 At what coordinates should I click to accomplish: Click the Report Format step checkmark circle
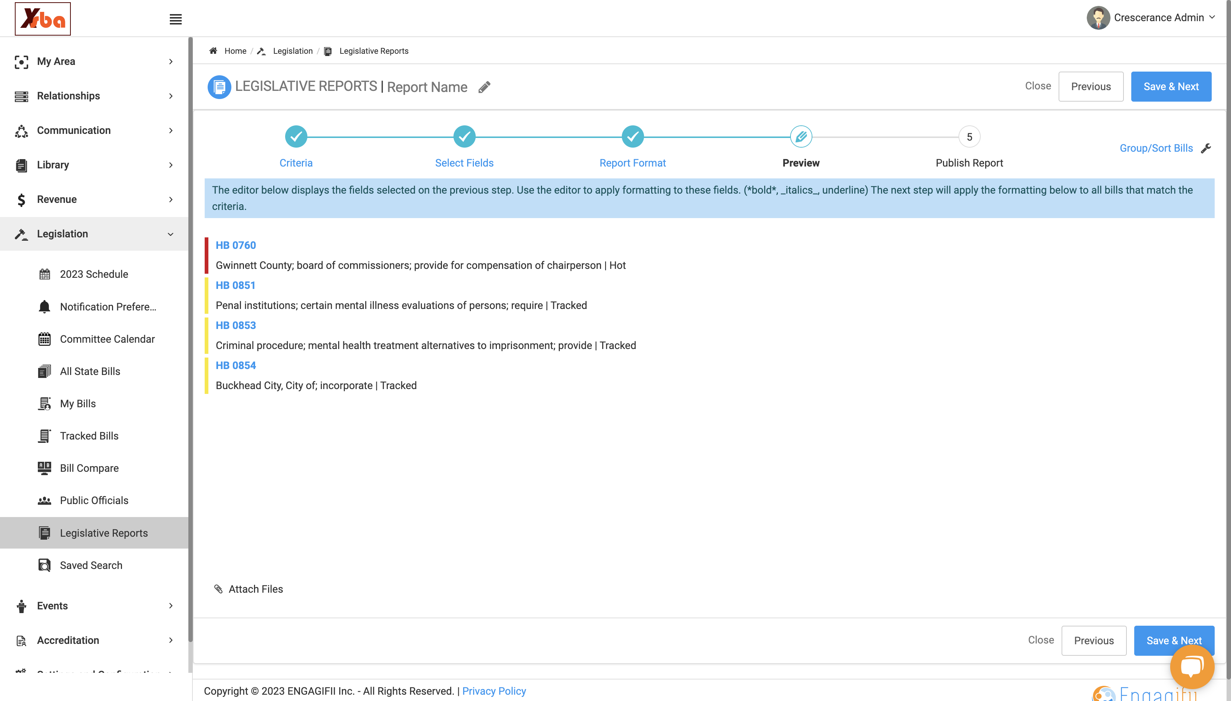(633, 137)
